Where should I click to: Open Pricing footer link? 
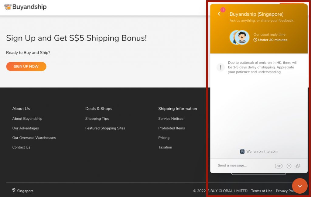pos(164,138)
